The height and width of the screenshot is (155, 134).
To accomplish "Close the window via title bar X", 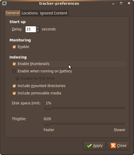I will (129, 3).
